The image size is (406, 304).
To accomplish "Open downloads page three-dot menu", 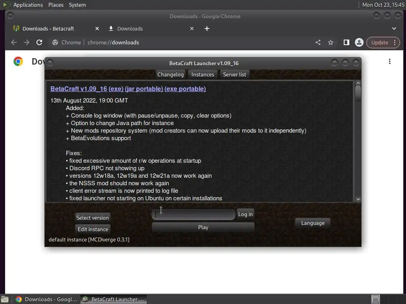I will pyautogui.click(x=389, y=61).
